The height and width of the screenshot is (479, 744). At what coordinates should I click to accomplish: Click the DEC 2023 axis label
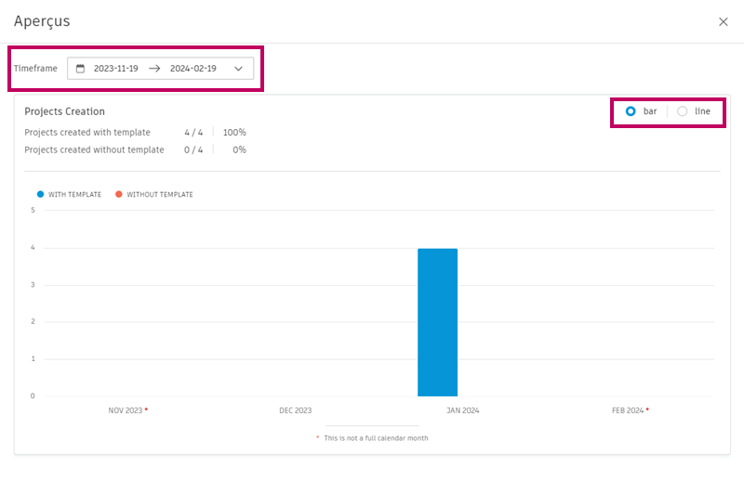tap(295, 410)
